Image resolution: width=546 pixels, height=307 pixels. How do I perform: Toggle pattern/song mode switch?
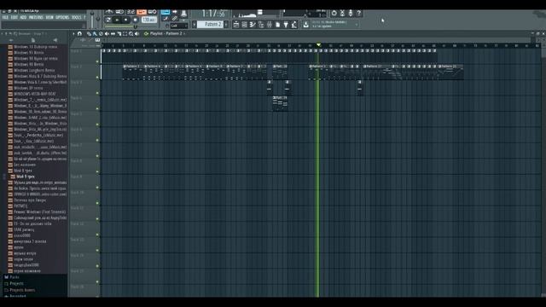108,20
